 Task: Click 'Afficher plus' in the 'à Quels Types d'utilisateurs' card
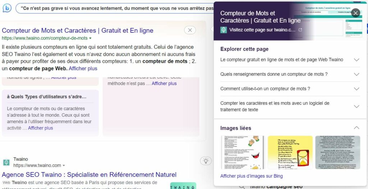pyautogui.click(x=40, y=128)
